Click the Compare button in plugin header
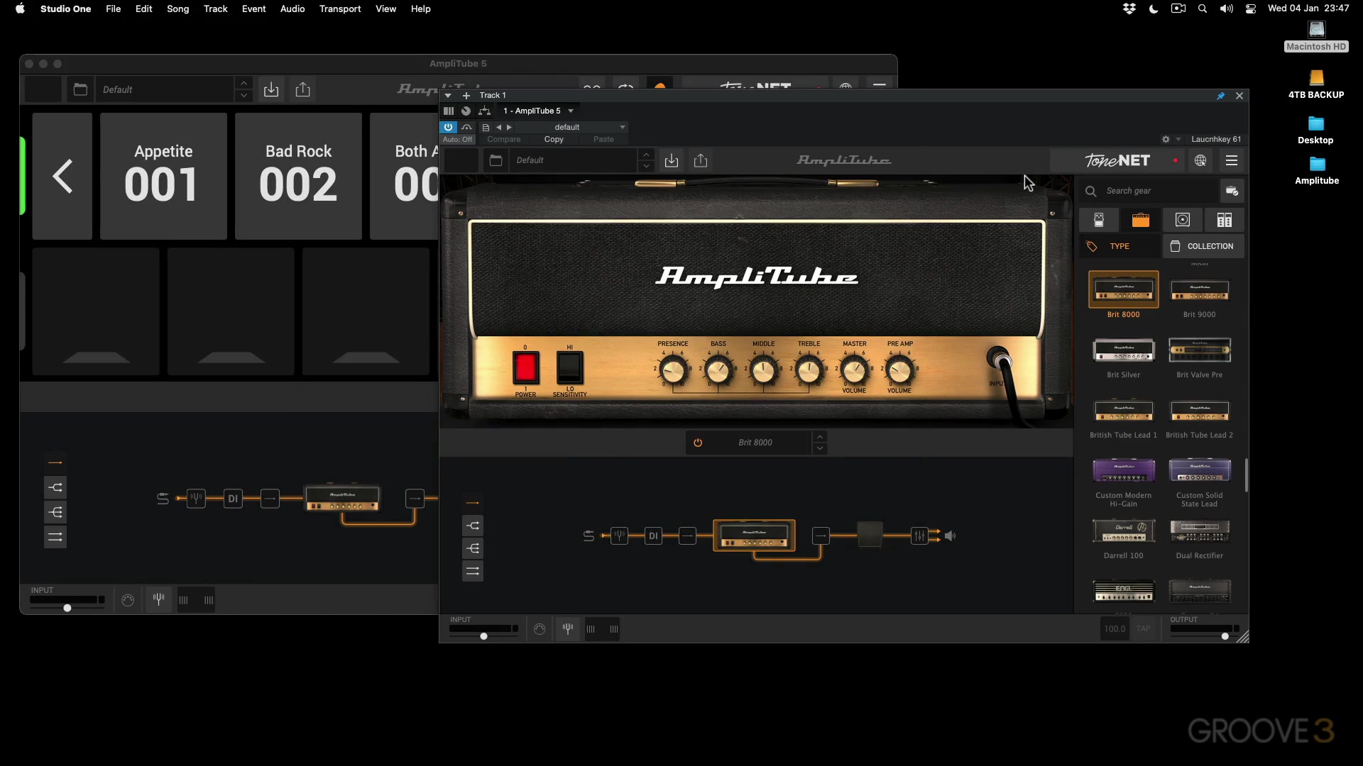Image resolution: width=1363 pixels, height=766 pixels. click(504, 140)
